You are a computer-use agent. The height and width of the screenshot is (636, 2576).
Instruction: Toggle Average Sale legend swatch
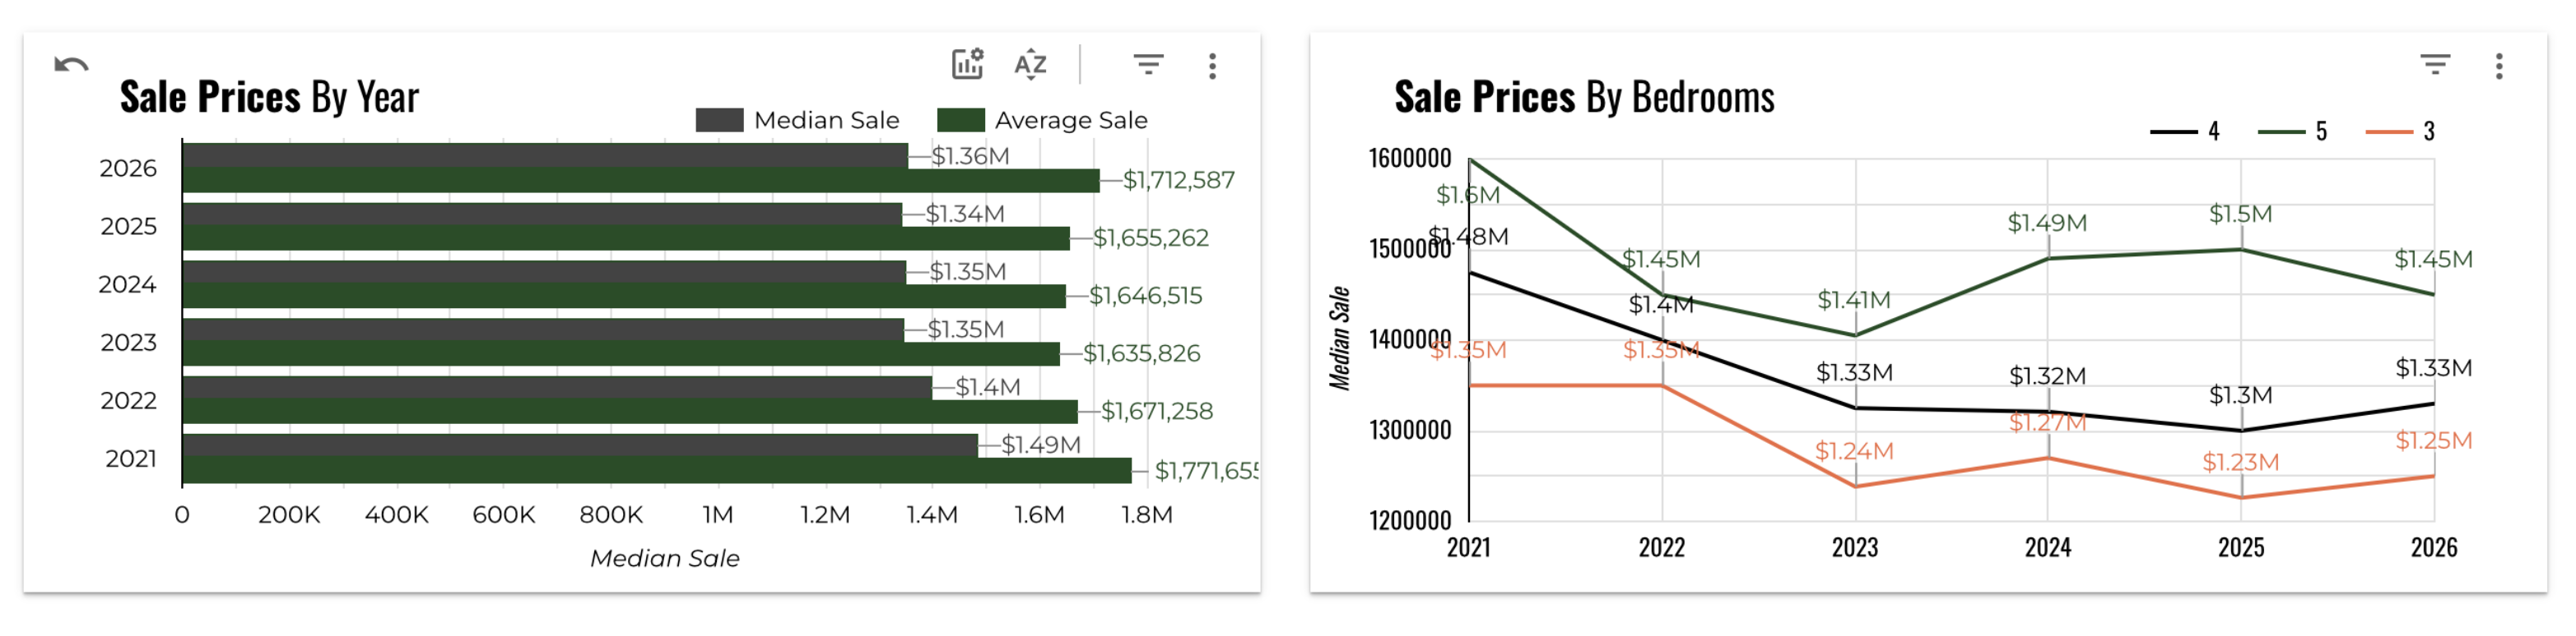960,120
